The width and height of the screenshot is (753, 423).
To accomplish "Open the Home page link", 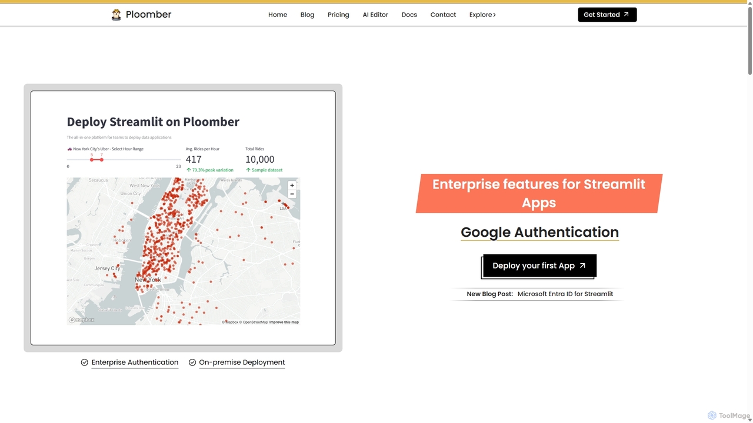I will point(278,15).
